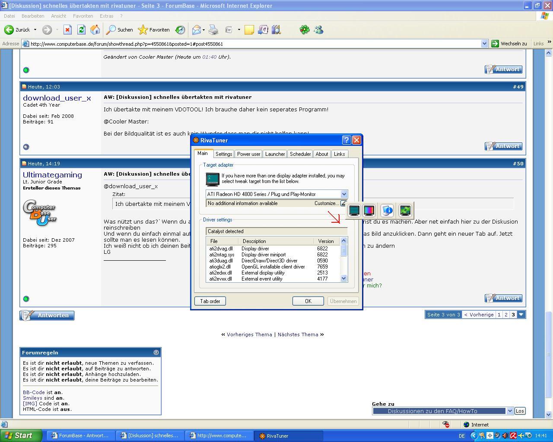This screenshot has width=553, height=442.
Task: Open Ultimategaming user profile link
Action: (x=52, y=175)
